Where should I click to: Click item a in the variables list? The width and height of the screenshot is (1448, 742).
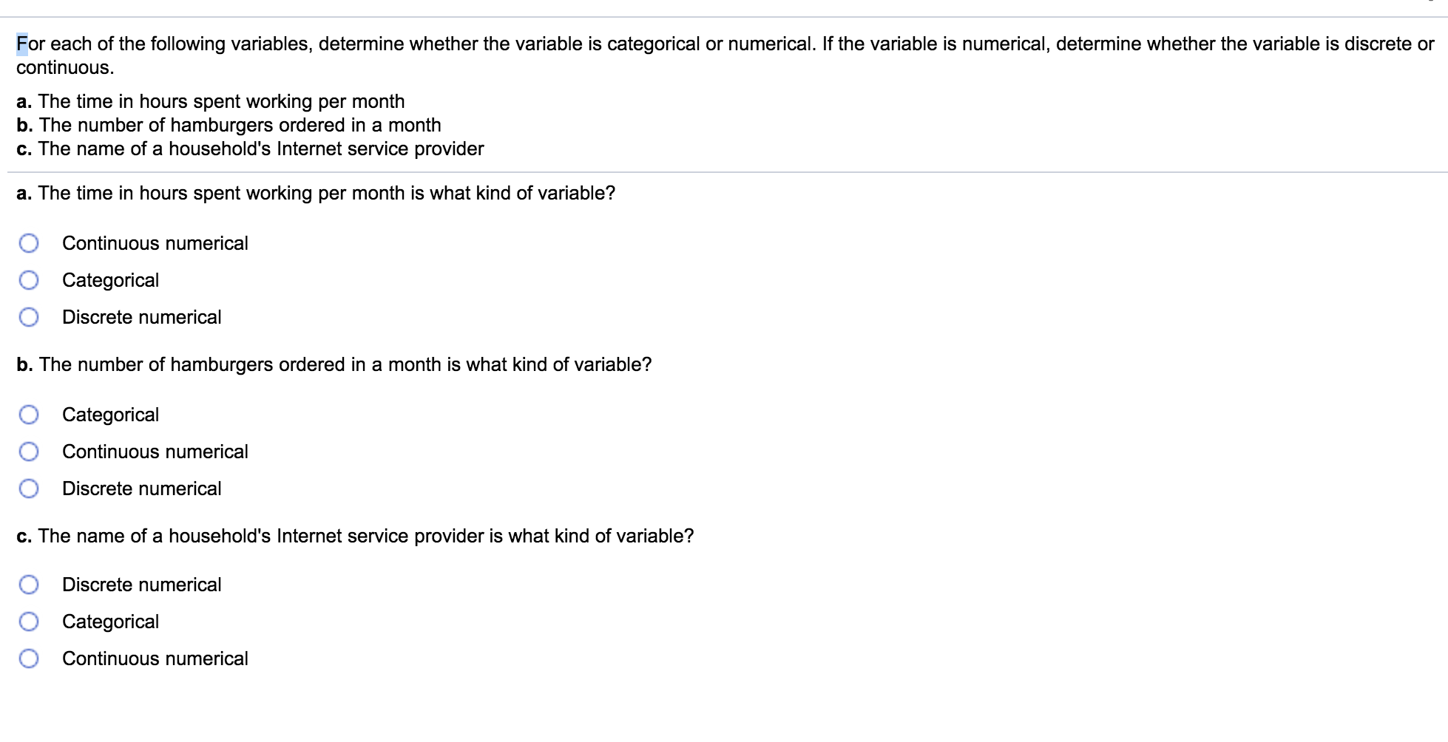tap(210, 101)
